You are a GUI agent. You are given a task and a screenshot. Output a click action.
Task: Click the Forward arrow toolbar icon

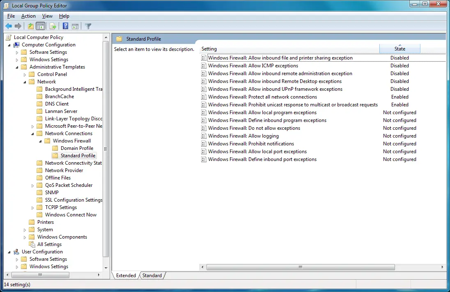(x=18, y=26)
